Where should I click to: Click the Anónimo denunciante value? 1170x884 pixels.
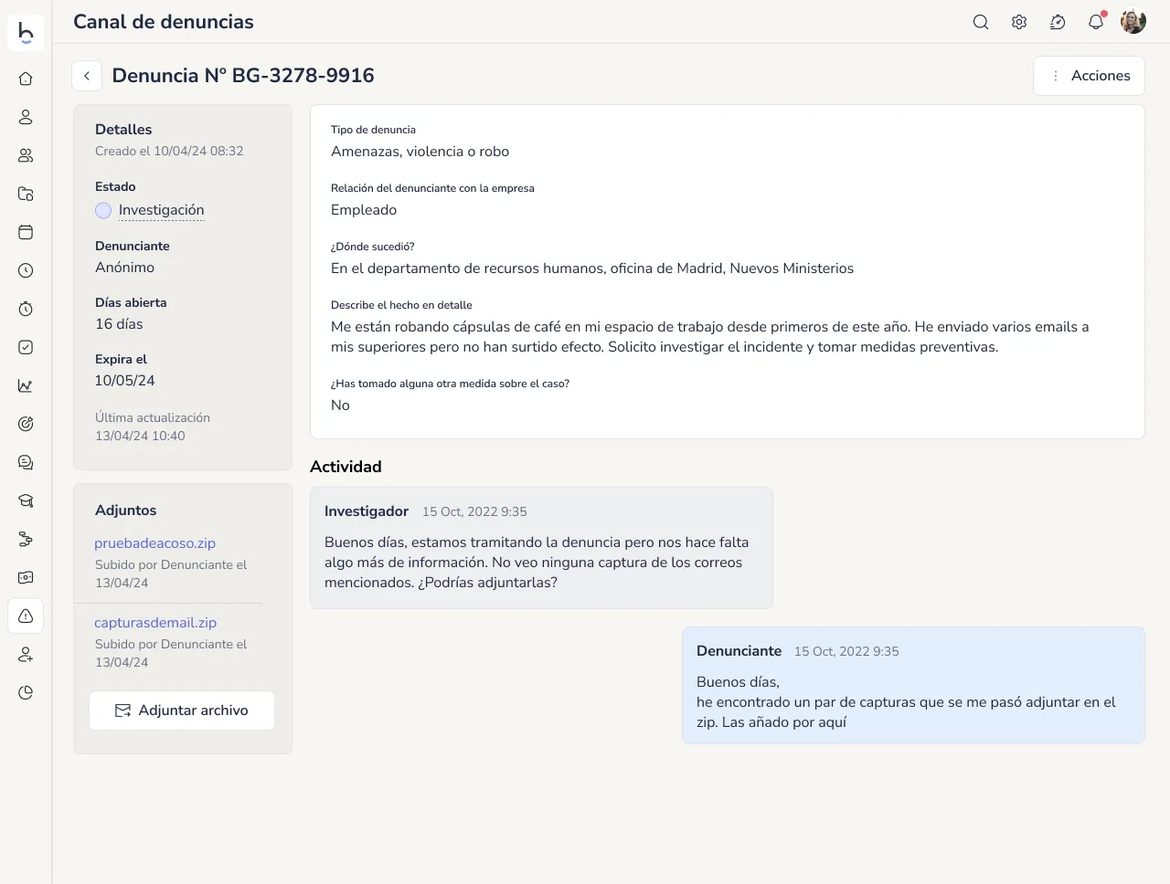[x=125, y=268]
